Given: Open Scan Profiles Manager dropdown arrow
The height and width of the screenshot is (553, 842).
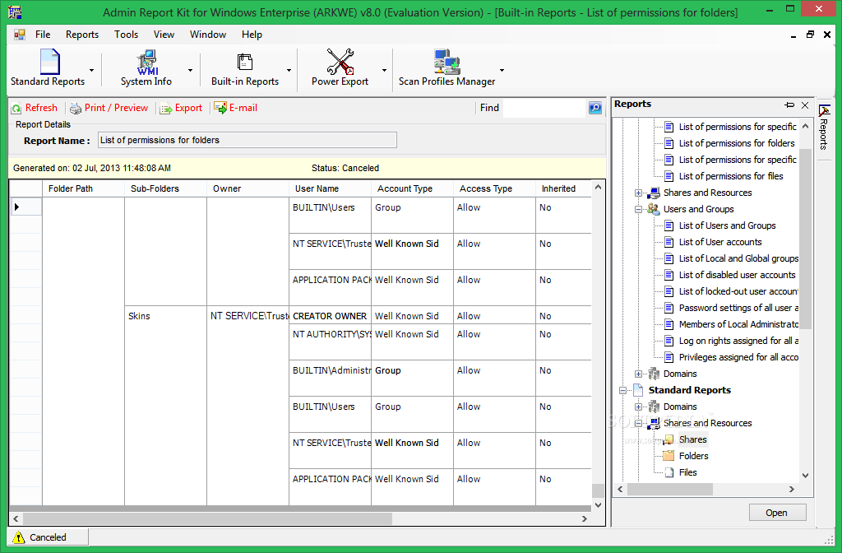Looking at the screenshot, I should 502,71.
